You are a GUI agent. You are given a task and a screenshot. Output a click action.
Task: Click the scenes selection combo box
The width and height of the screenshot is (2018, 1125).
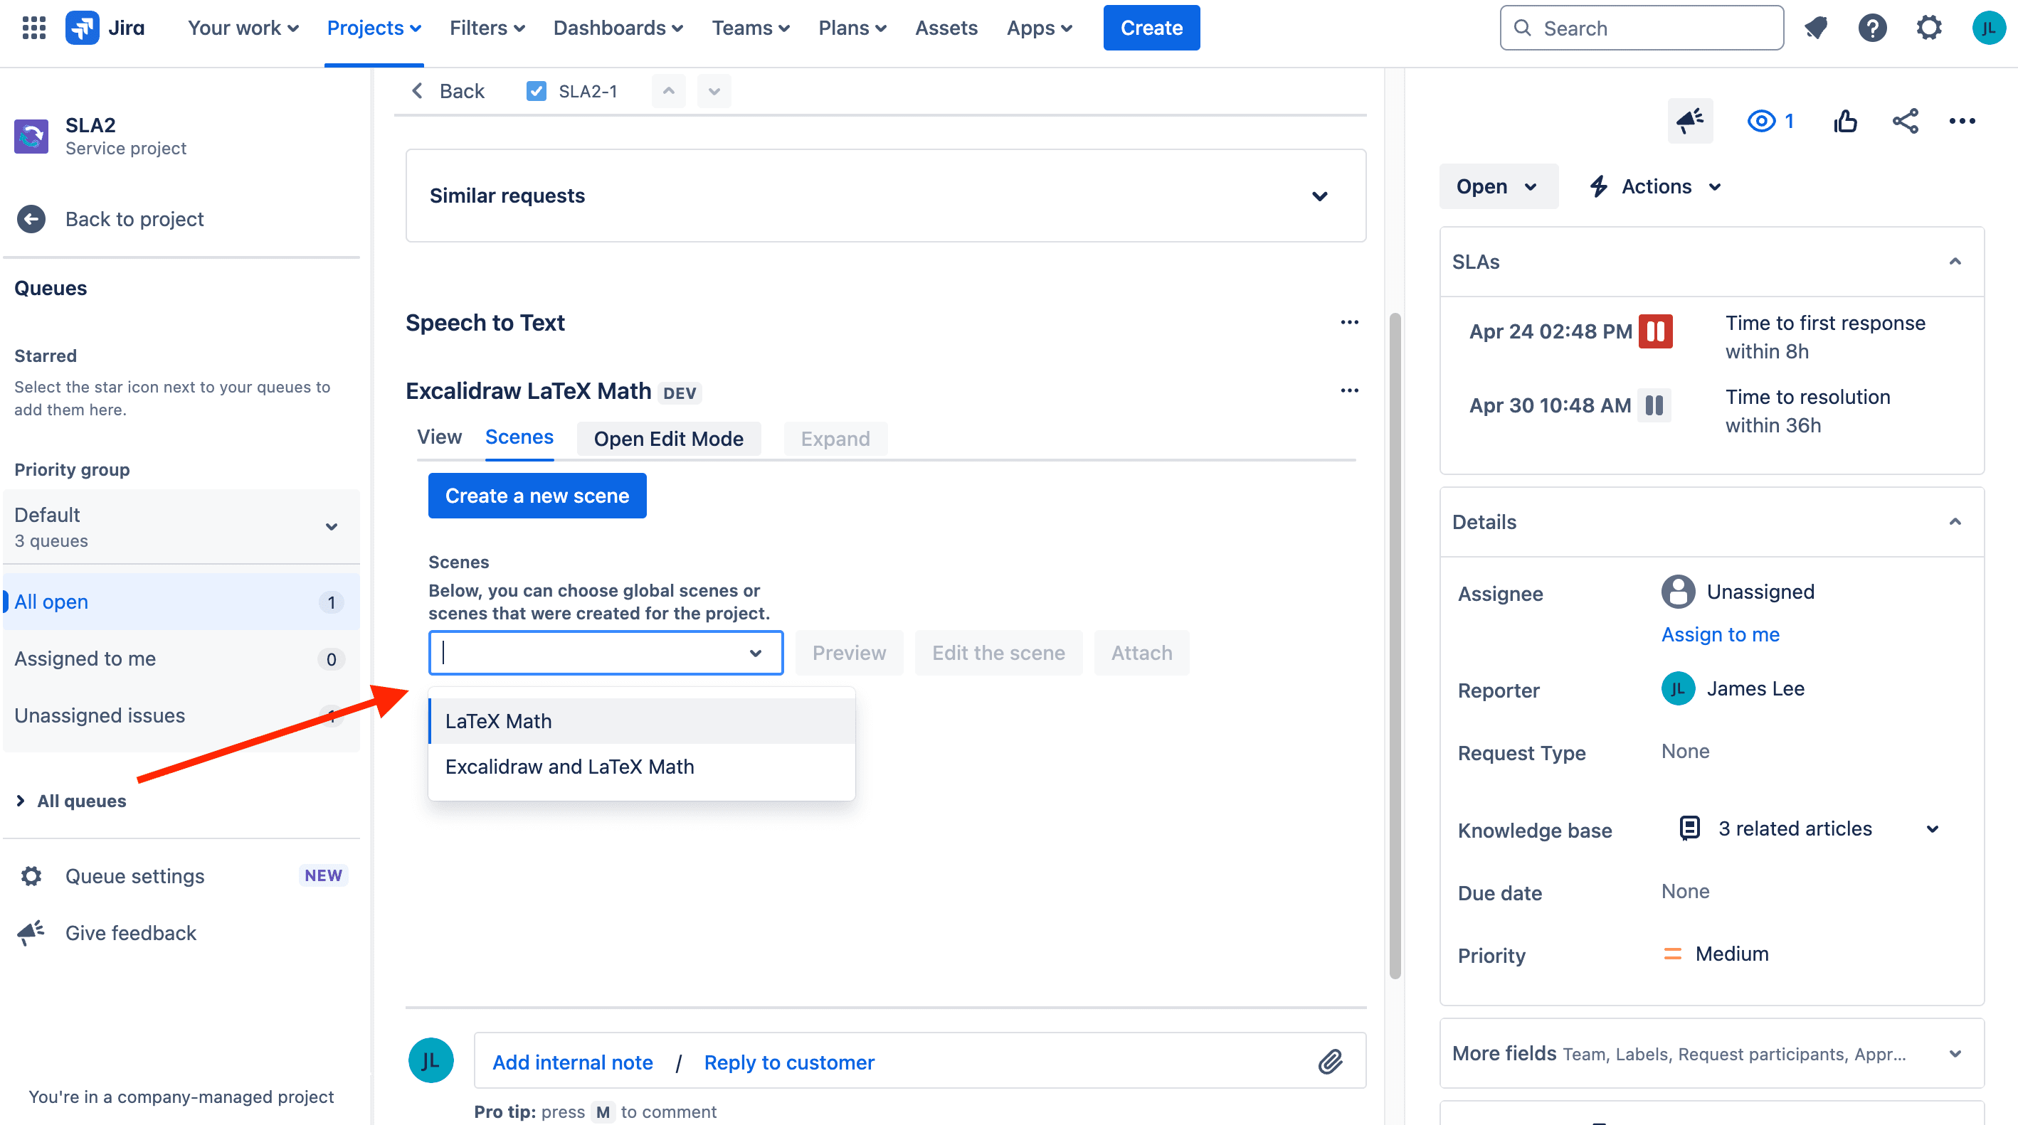[605, 653]
